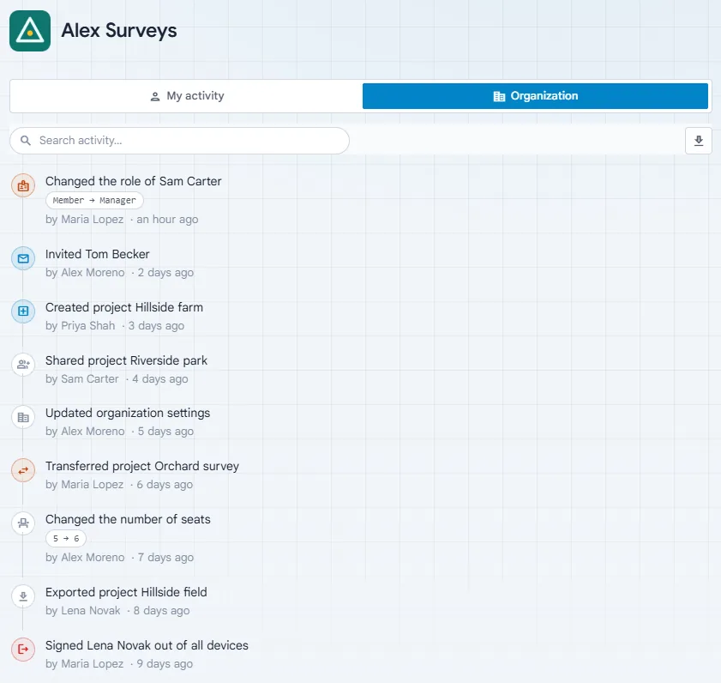Click the role change badge icon for Sam Carter
Image resolution: width=721 pixels, height=683 pixels.
click(x=23, y=186)
